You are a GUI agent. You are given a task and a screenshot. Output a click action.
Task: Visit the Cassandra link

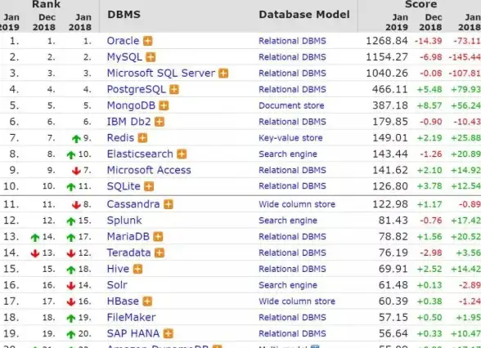point(133,204)
